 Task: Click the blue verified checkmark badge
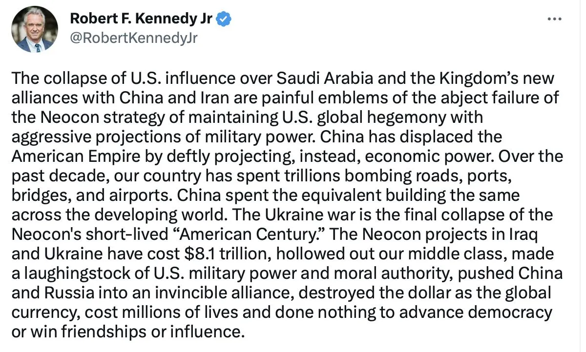coord(224,19)
